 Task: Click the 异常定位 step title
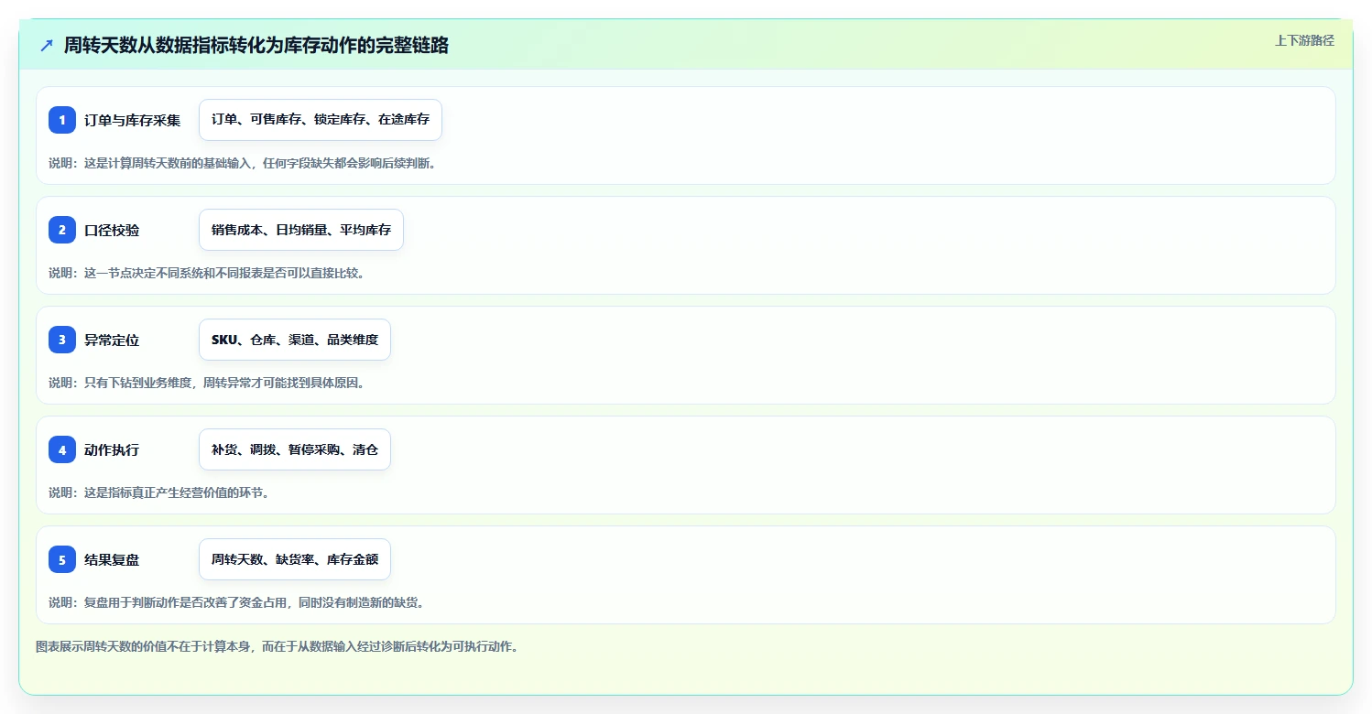(112, 340)
